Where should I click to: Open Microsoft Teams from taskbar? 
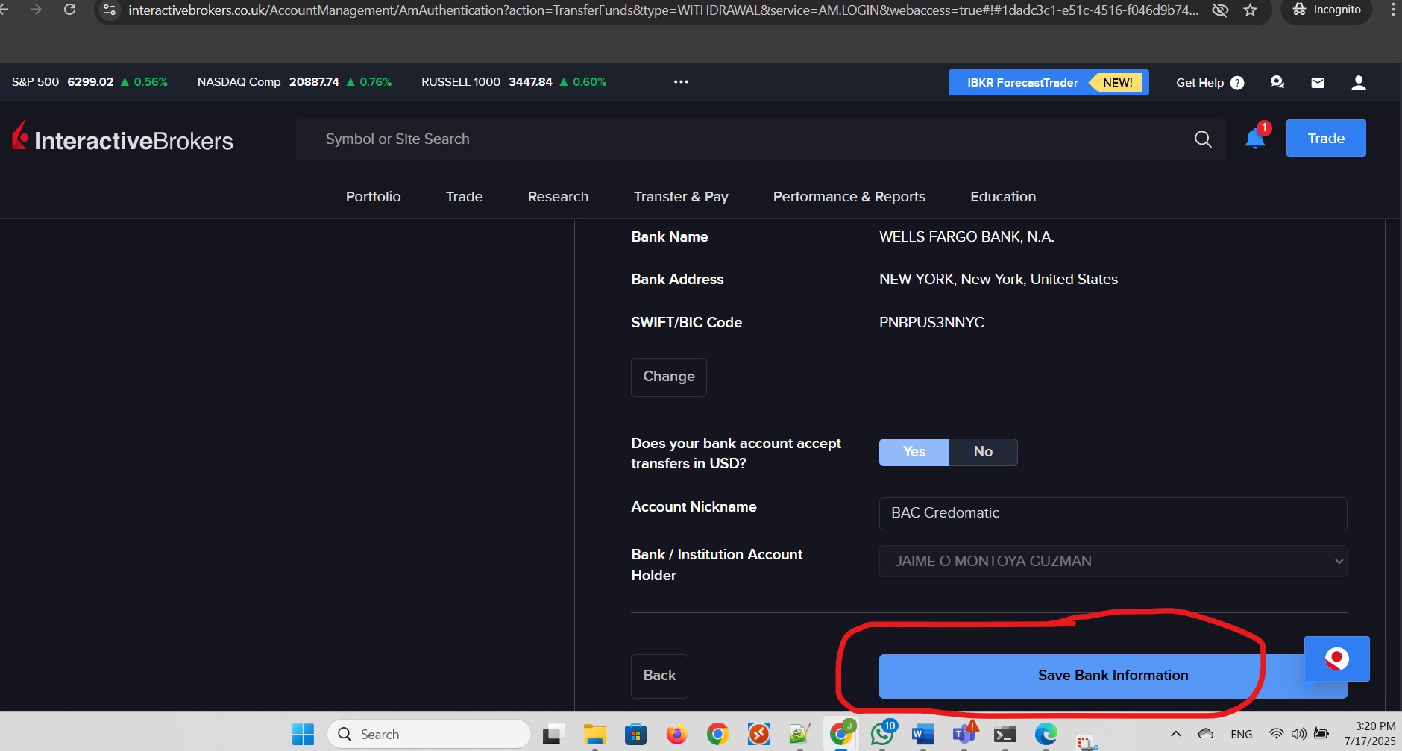point(964,735)
